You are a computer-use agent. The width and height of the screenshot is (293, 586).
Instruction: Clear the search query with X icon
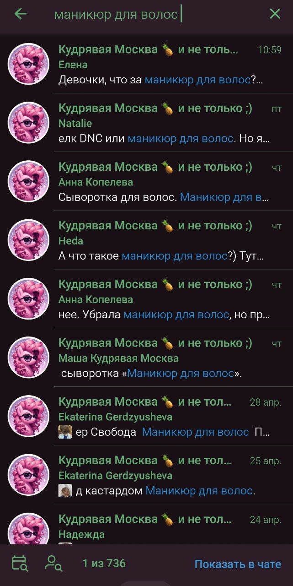[x=275, y=14]
